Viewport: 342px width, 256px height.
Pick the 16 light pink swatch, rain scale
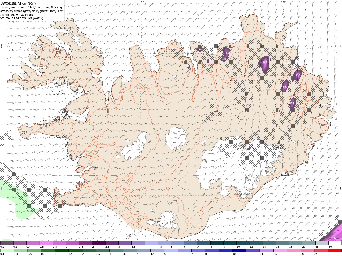click(280, 250)
